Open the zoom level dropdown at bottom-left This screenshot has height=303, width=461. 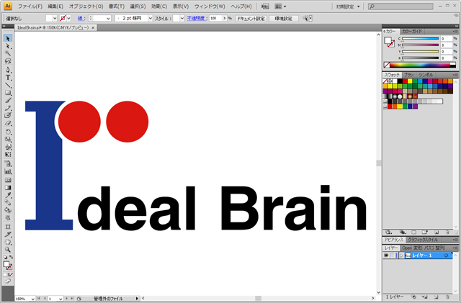pos(32,298)
